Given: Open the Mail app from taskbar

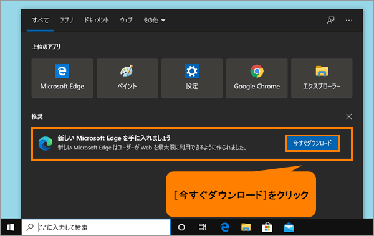Looking at the screenshot, I should point(289,227).
